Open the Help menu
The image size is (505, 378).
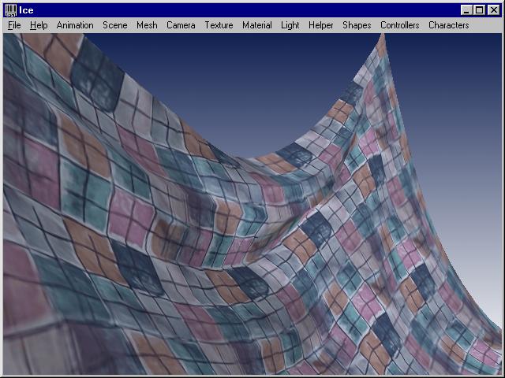tap(39, 25)
